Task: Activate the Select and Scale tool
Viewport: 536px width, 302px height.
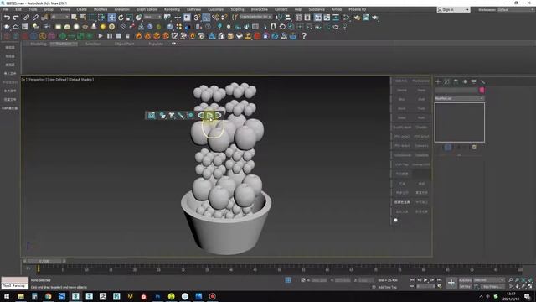Action: tap(129, 17)
